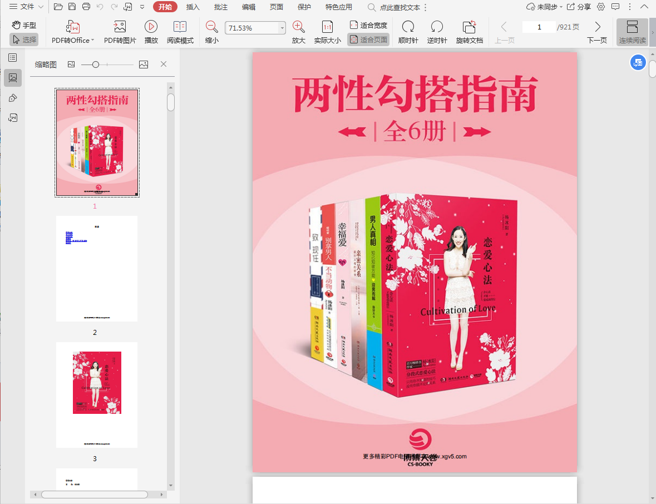Expand ribbon overflow arrow at right edge

pos(652,32)
